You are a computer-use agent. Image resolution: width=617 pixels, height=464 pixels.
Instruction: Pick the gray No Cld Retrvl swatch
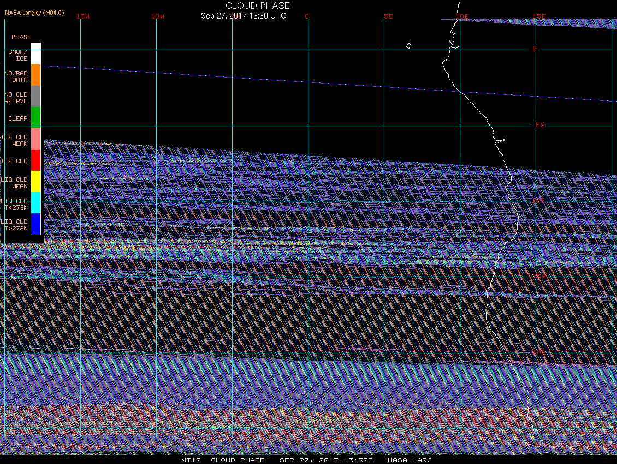point(36,97)
